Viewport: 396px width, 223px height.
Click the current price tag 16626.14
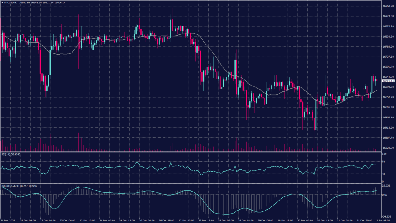click(388, 81)
